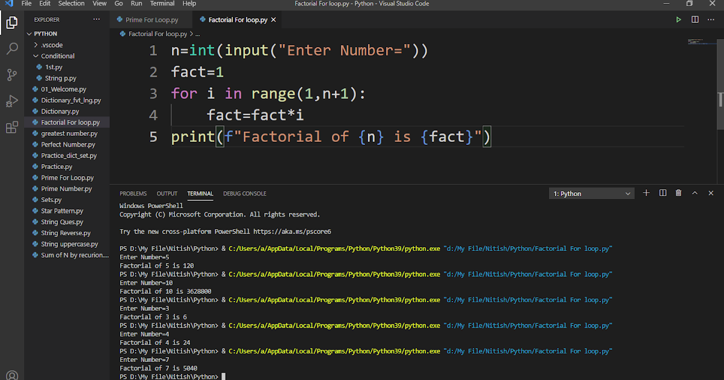
Task: Switch to the PROBLEMS panel tab
Action: [133, 194]
